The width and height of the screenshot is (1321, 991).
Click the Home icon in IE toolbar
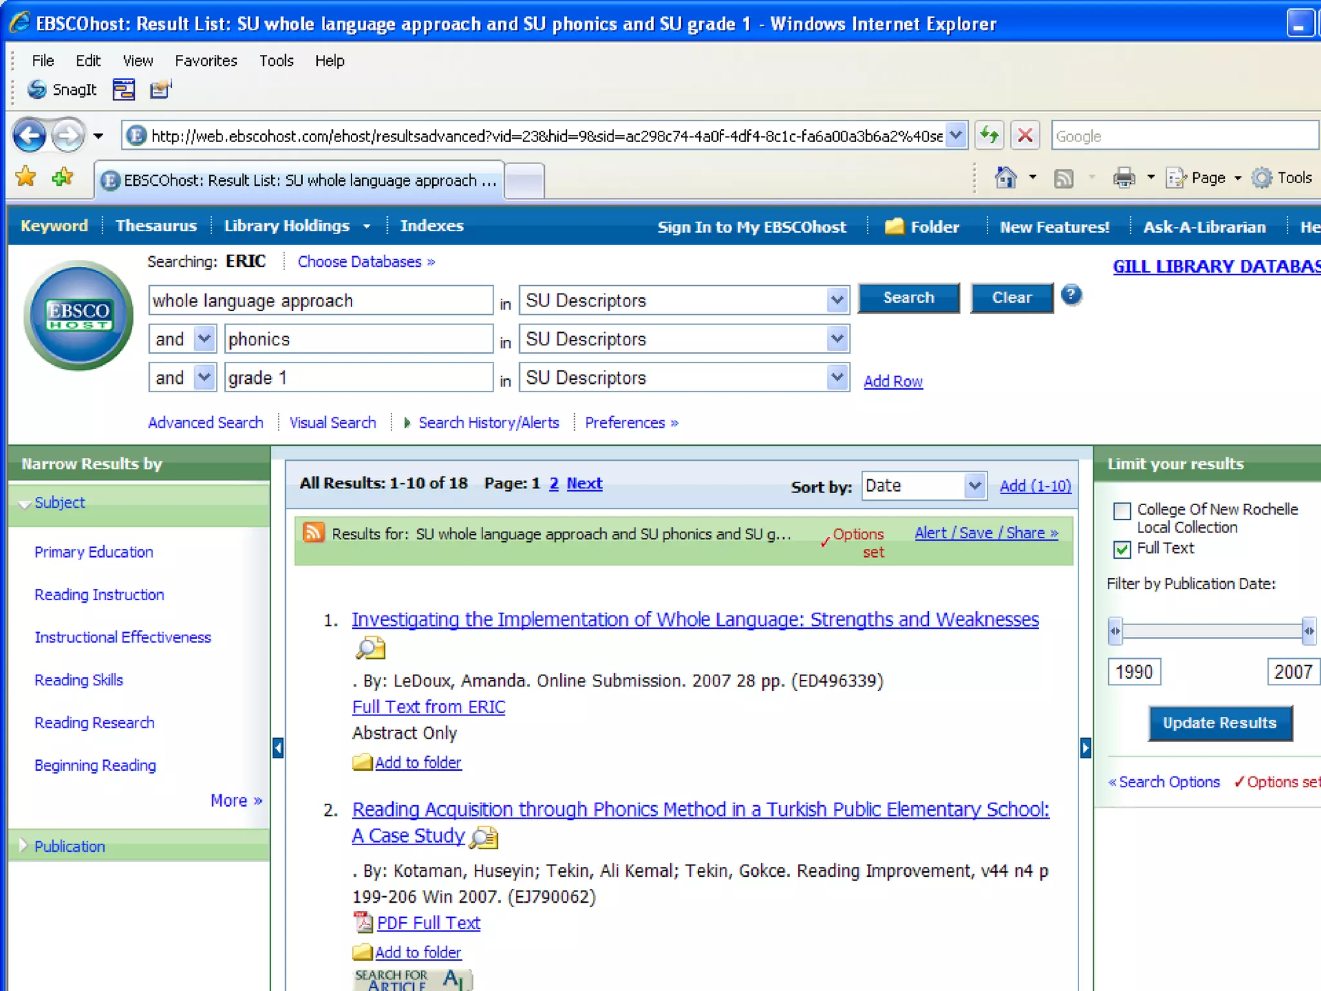[1006, 177]
